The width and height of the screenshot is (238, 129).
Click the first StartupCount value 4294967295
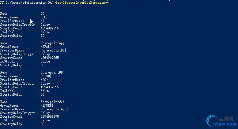(x=50, y=28)
